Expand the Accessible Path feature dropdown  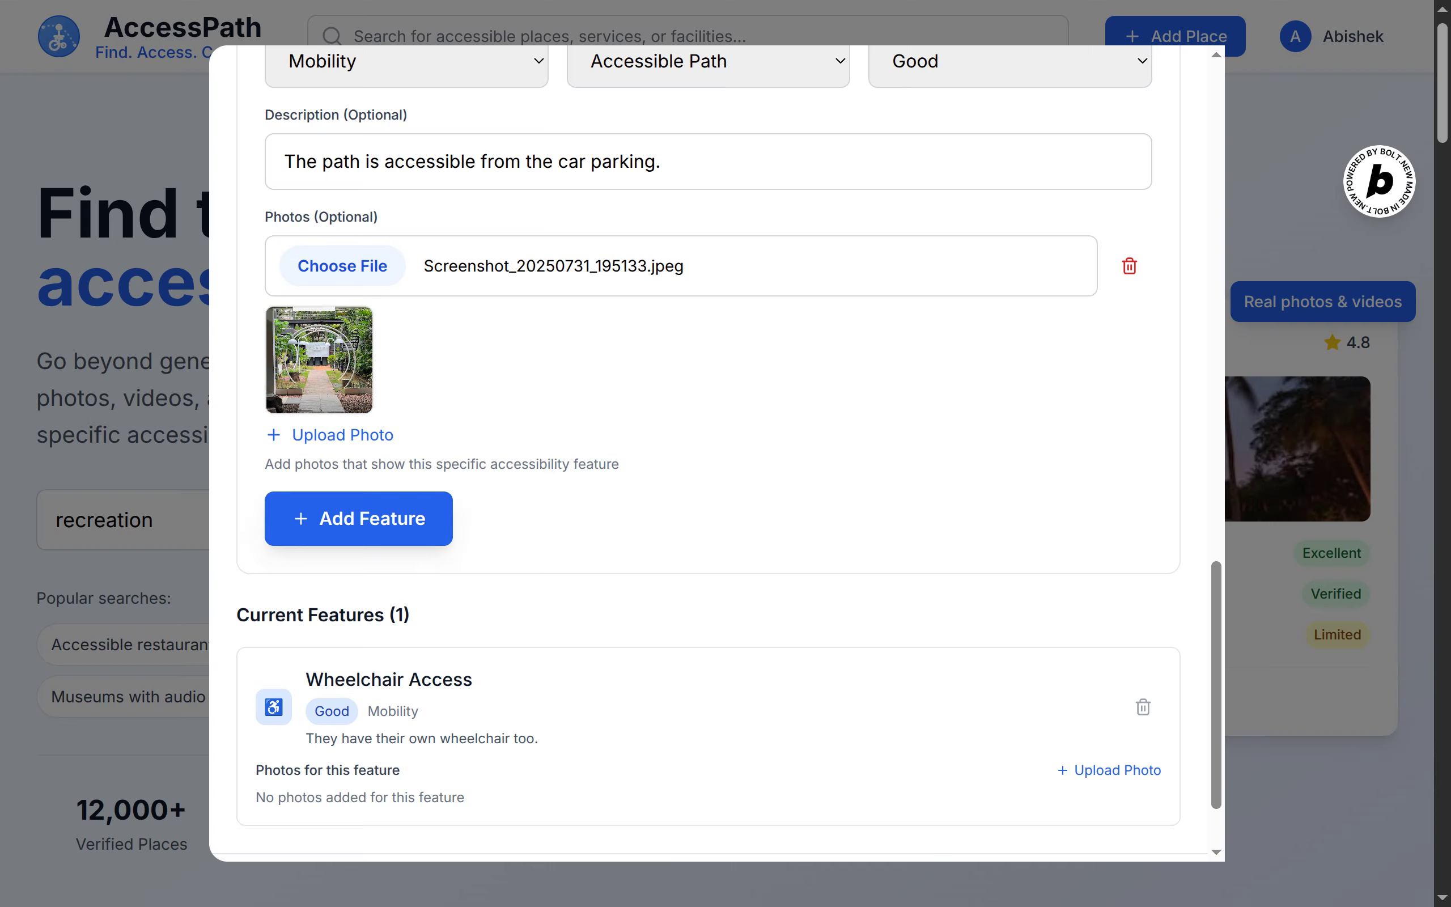click(x=707, y=61)
